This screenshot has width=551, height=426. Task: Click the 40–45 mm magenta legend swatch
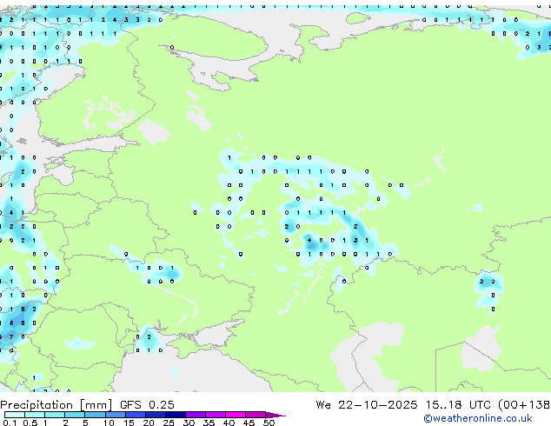[236, 415]
